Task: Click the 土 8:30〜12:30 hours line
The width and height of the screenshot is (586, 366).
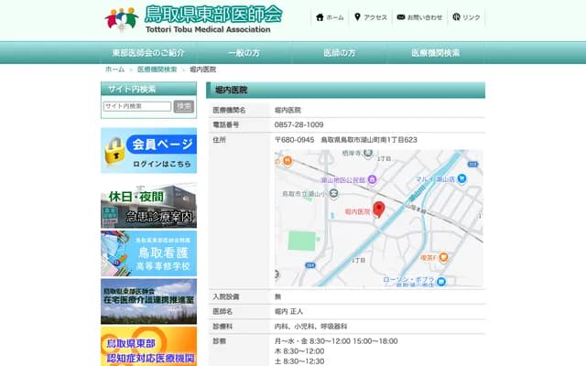Action: point(299,361)
